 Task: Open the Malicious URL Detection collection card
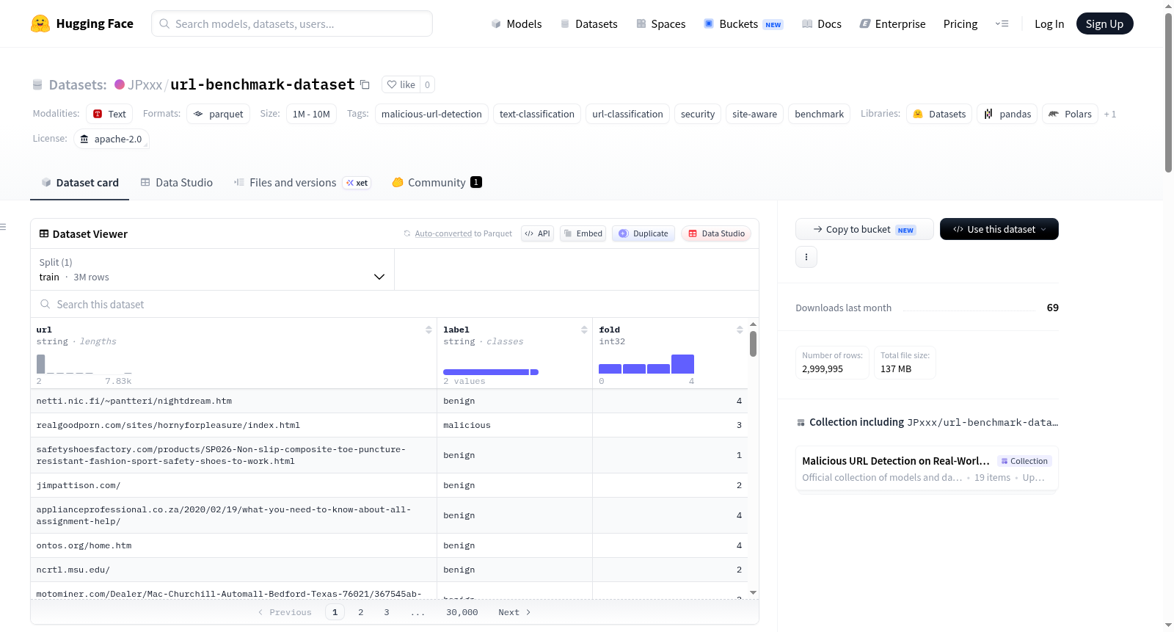click(x=927, y=469)
